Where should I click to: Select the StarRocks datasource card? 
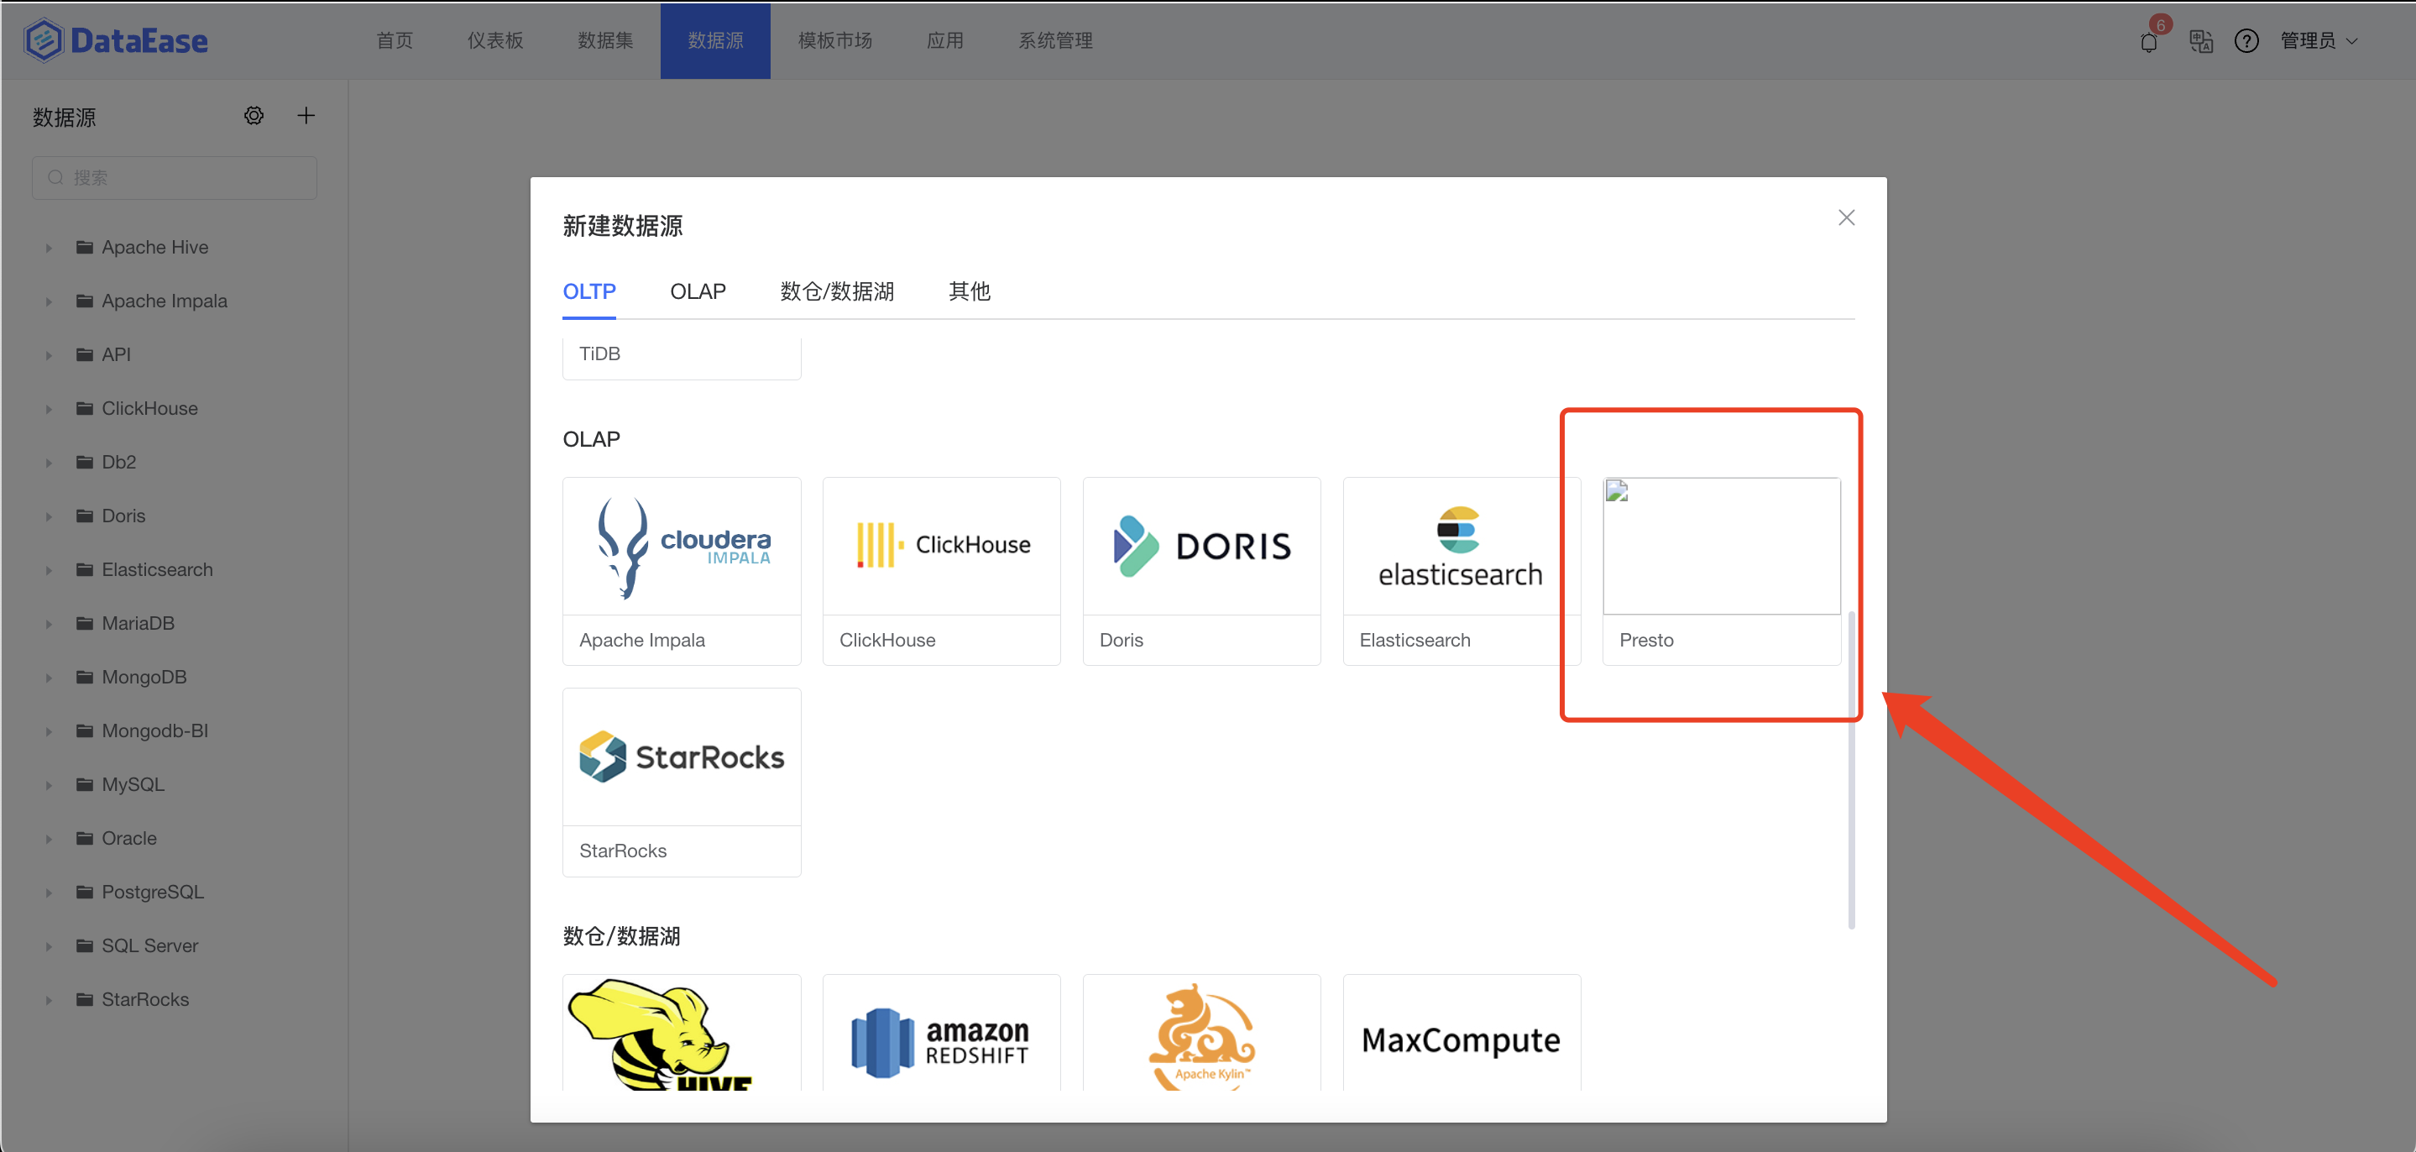[x=682, y=781]
